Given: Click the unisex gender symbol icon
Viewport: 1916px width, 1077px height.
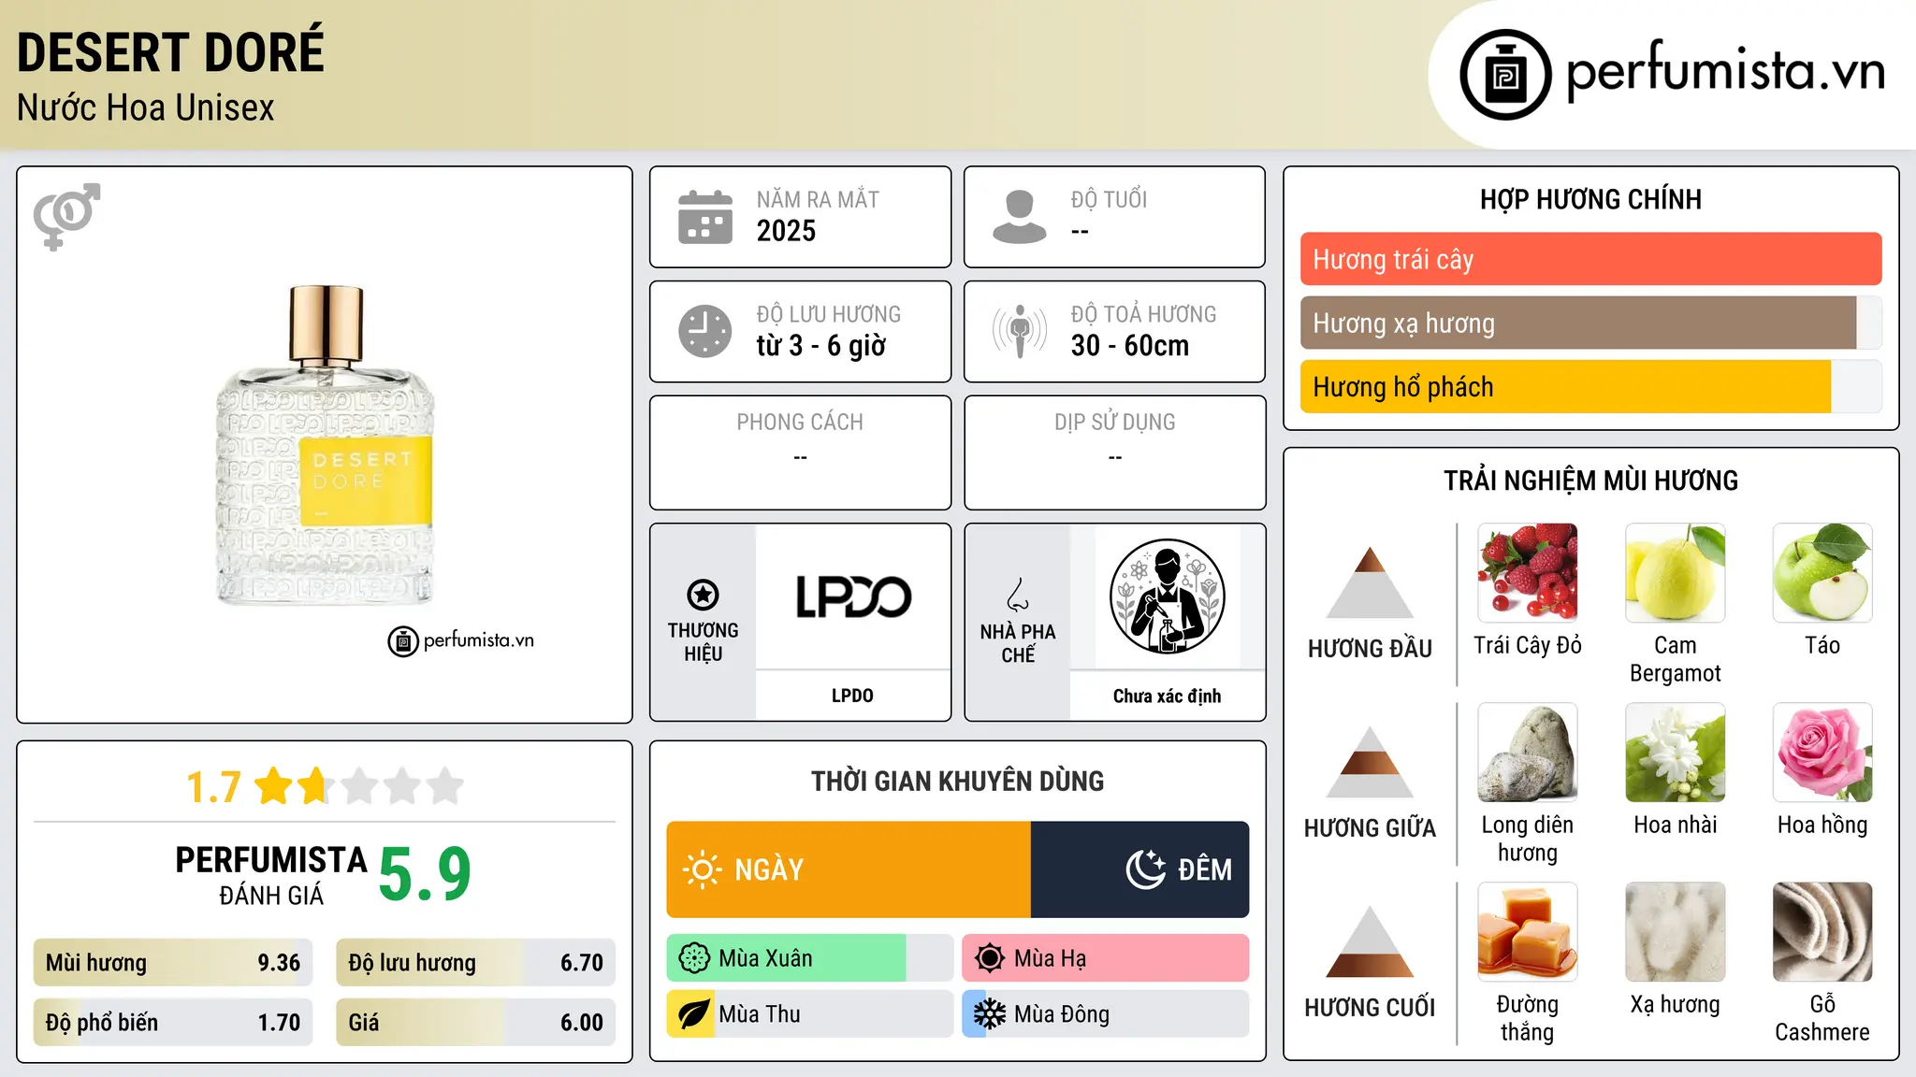Looking at the screenshot, I should click(x=66, y=216).
